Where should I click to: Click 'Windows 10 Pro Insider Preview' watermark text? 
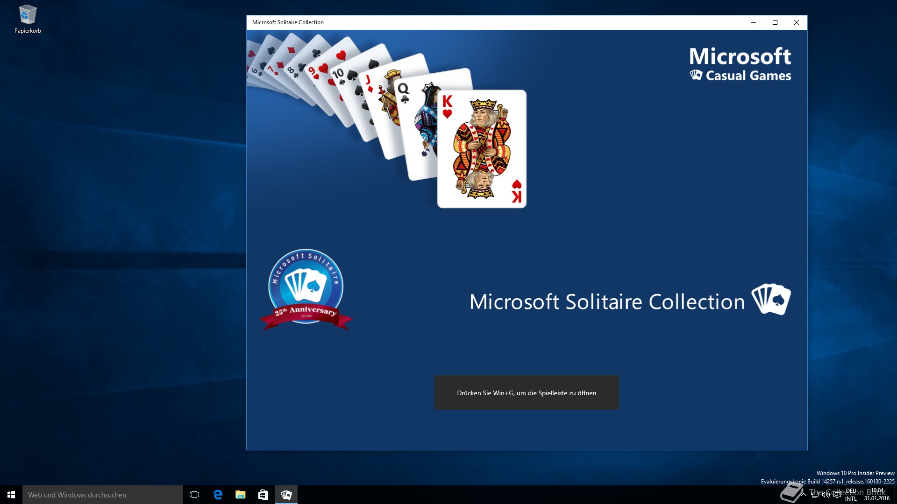(x=855, y=473)
